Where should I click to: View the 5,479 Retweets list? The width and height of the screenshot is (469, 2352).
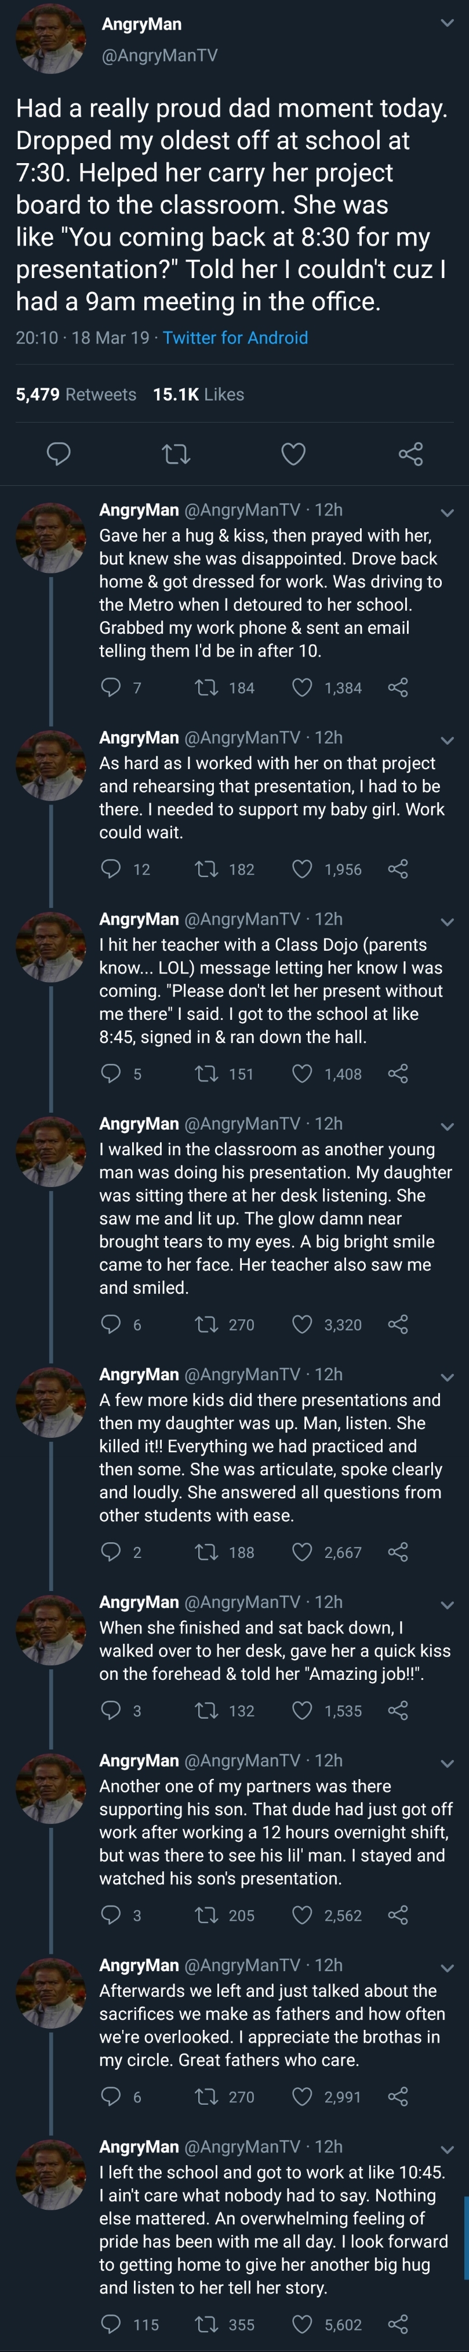click(x=76, y=395)
